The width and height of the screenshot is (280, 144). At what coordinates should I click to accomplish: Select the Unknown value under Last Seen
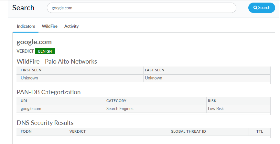(x=154, y=78)
